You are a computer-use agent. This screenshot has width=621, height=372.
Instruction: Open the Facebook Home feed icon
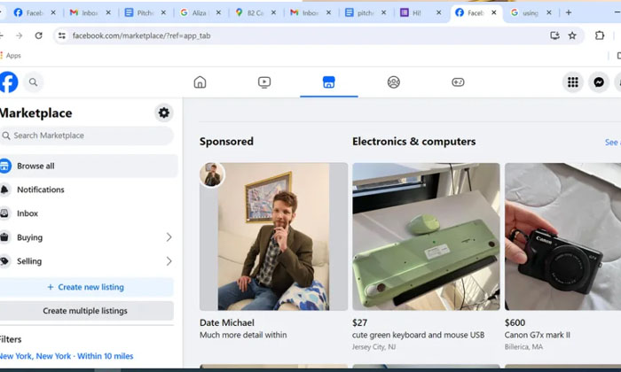pos(200,82)
